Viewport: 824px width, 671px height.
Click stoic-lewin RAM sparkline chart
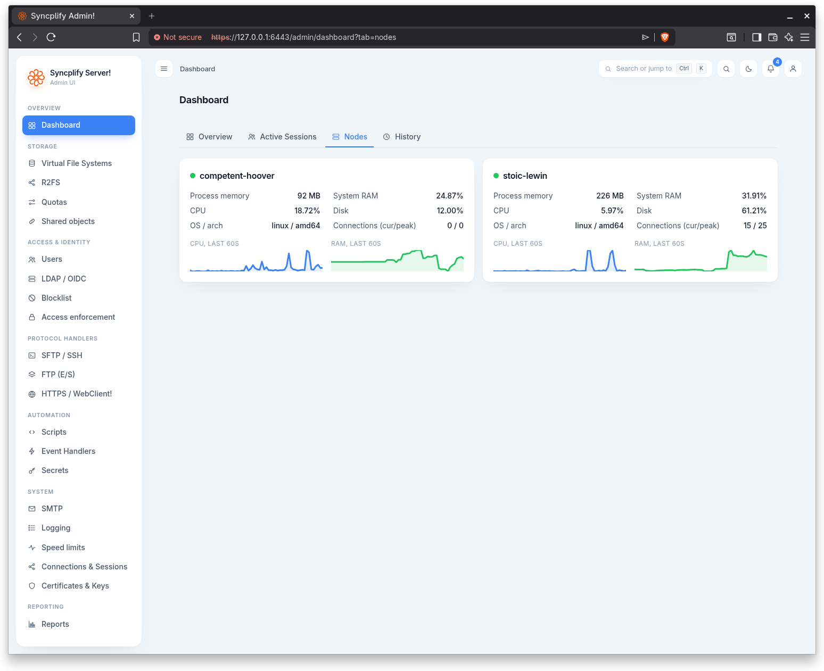tap(701, 260)
